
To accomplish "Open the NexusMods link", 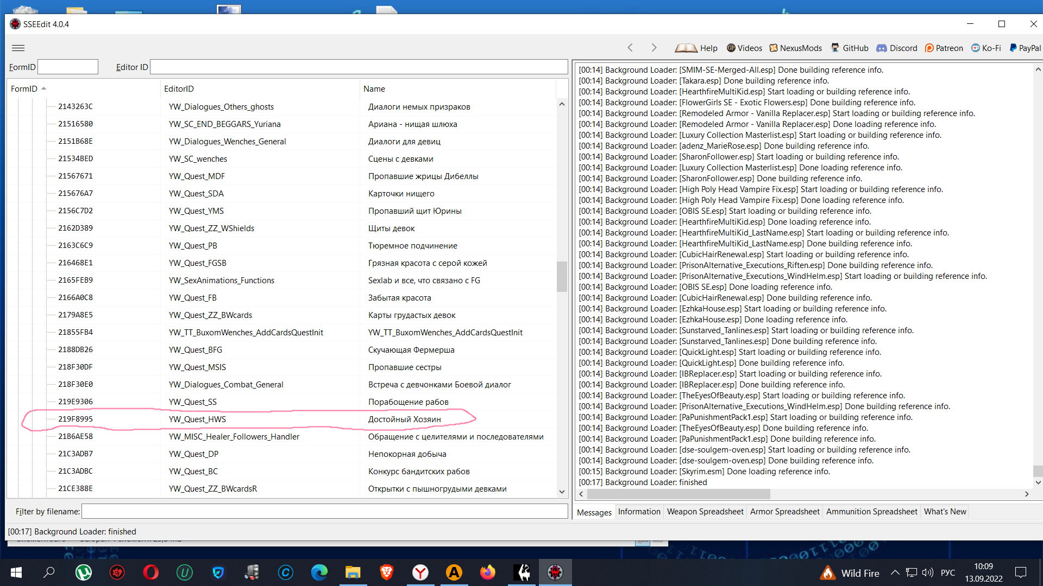I will click(x=795, y=48).
